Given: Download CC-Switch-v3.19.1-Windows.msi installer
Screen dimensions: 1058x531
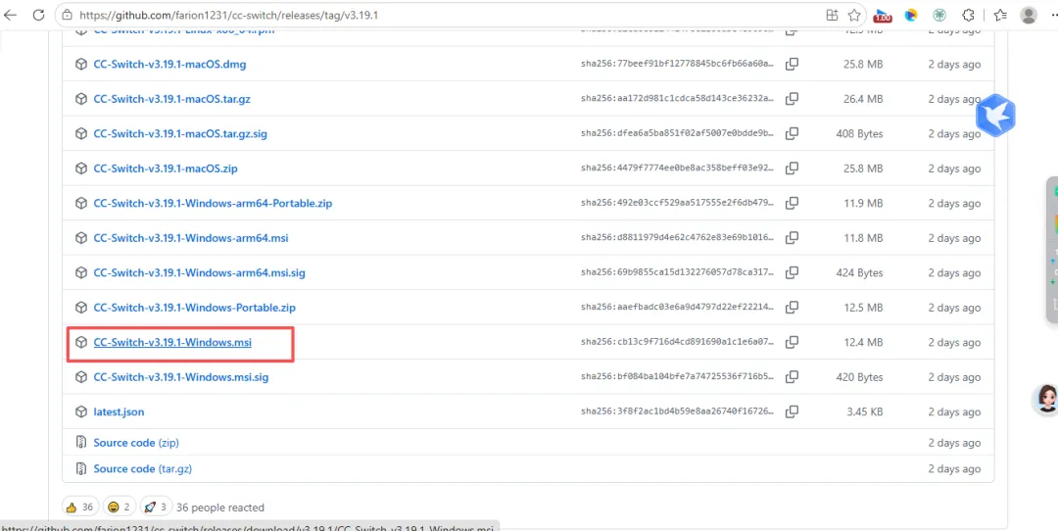Looking at the screenshot, I should (x=172, y=343).
